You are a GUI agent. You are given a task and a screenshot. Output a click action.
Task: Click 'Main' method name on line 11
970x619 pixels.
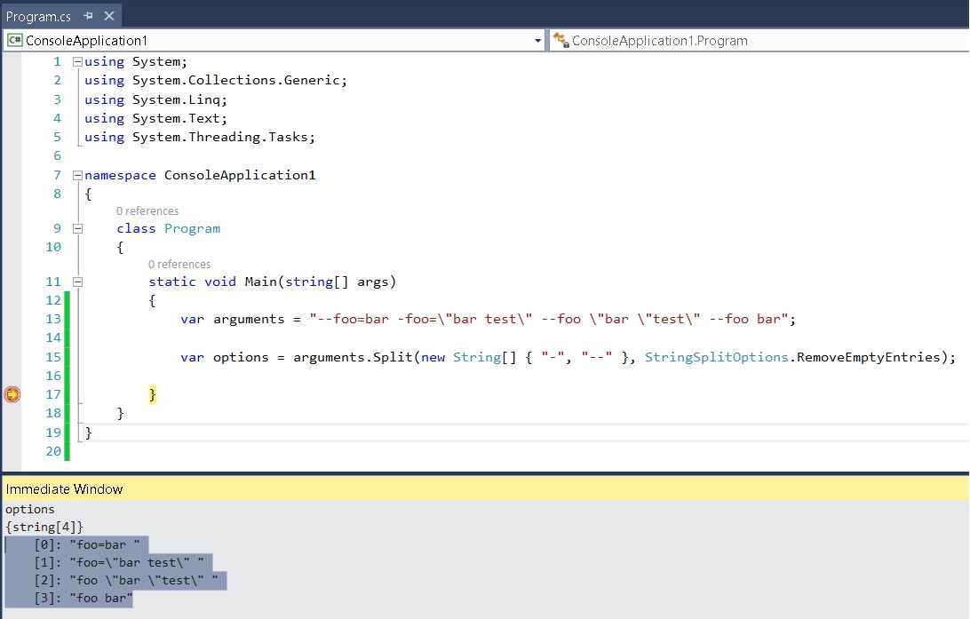(260, 282)
